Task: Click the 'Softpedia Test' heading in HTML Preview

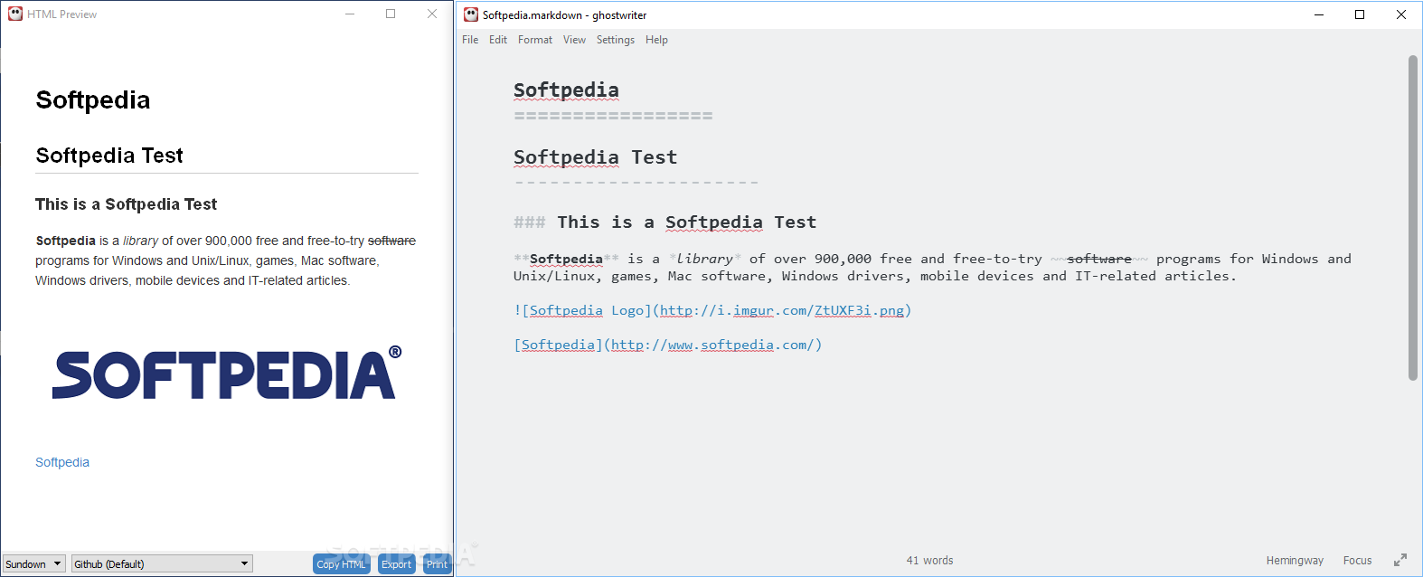Action: click(x=109, y=156)
